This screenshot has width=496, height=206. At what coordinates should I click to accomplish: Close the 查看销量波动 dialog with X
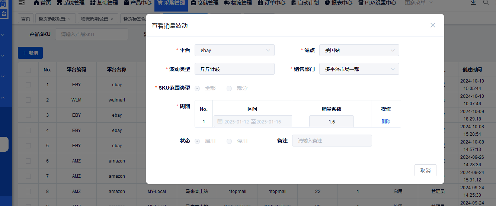[432, 25]
